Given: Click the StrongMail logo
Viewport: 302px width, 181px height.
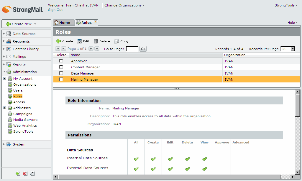Looking at the screenshot, I should pos(22,9).
